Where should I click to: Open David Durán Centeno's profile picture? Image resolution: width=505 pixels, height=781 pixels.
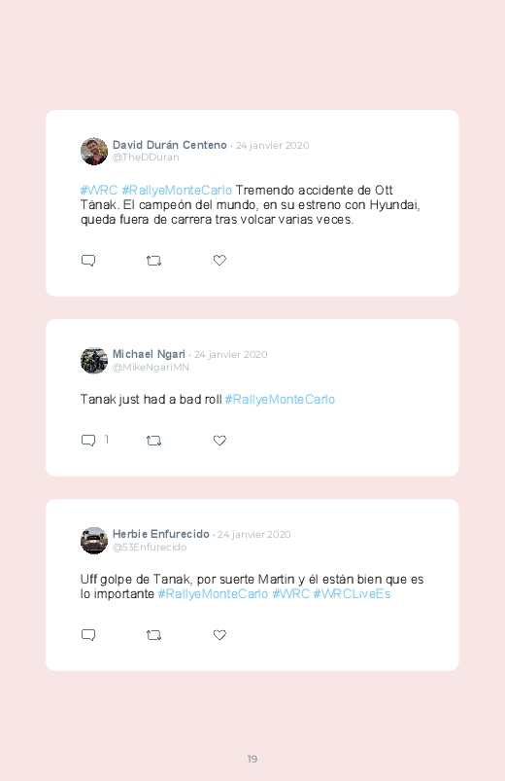[94, 152]
